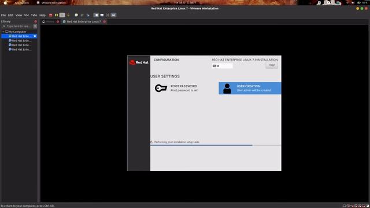
Task: Open the Help menu in the menu bar
Action: pos(42,15)
